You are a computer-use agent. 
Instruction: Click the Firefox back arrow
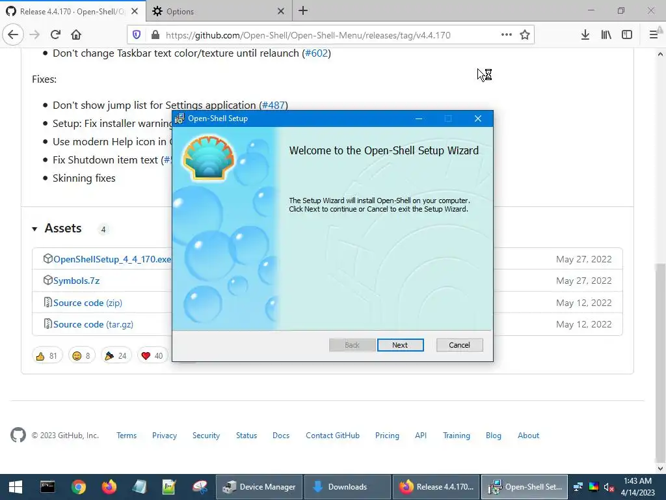[13, 35]
